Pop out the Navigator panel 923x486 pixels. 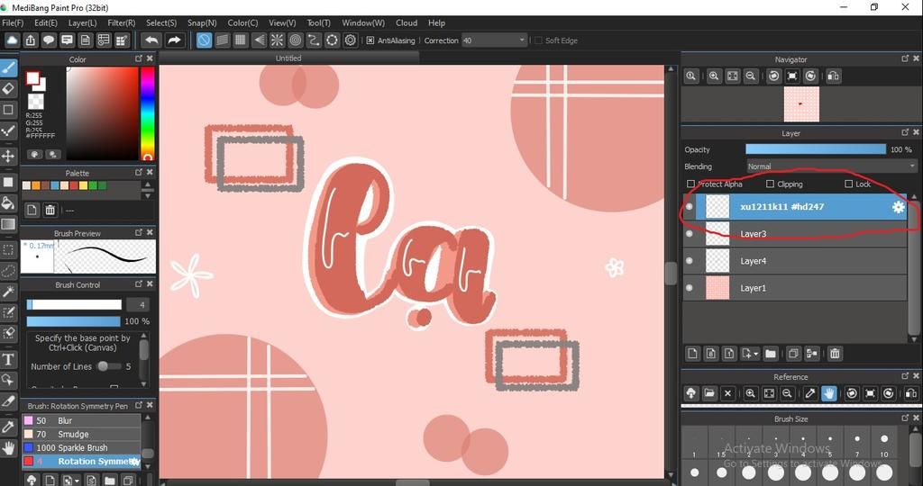point(905,58)
